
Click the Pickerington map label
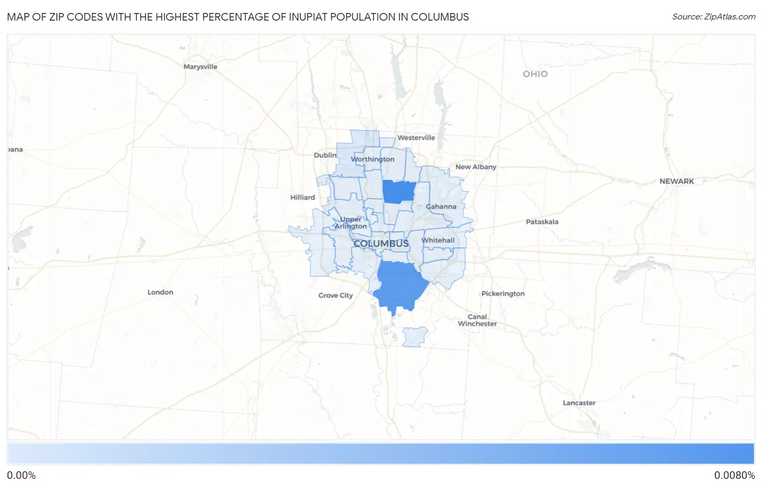pos(503,294)
